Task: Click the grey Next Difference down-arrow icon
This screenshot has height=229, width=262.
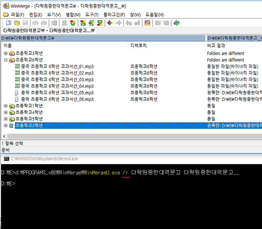Action: click(x=64, y=23)
